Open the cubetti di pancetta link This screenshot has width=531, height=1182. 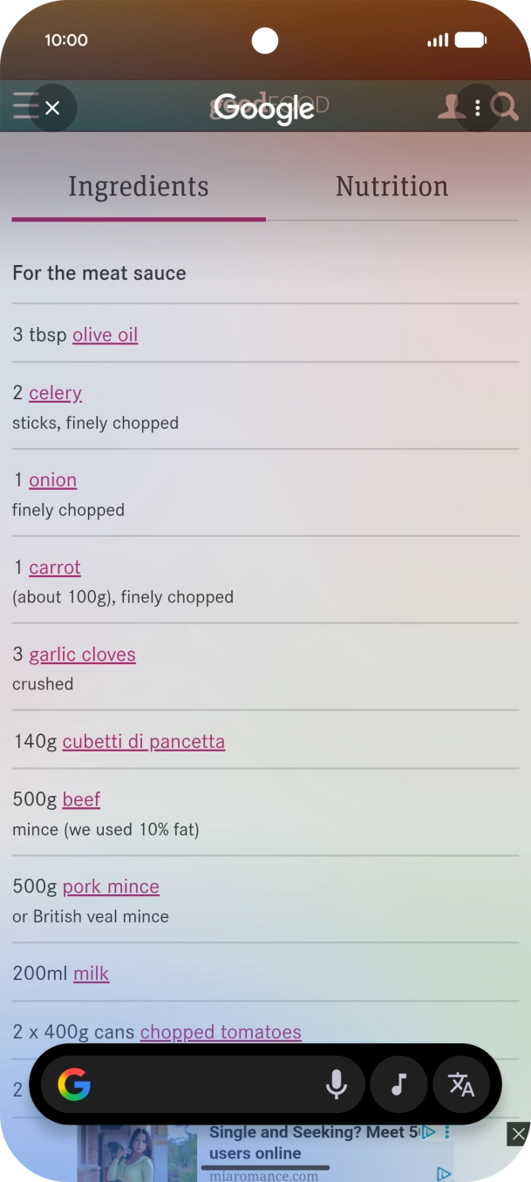tap(144, 742)
